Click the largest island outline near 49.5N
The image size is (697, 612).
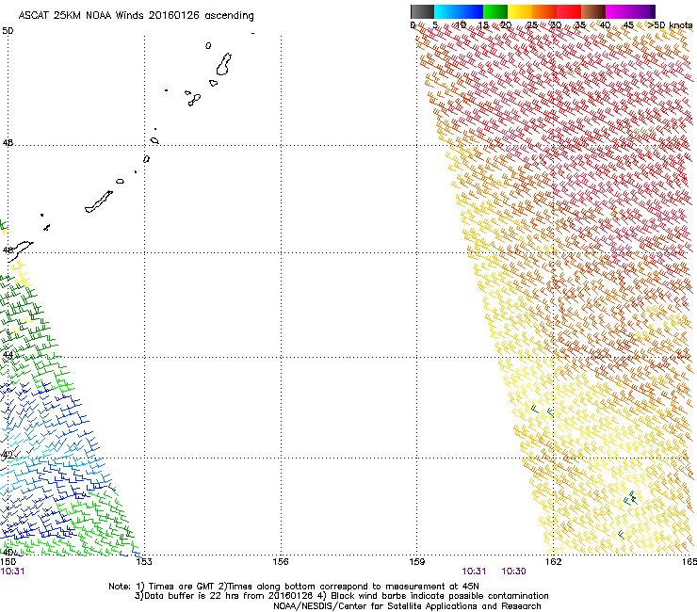(x=223, y=64)
